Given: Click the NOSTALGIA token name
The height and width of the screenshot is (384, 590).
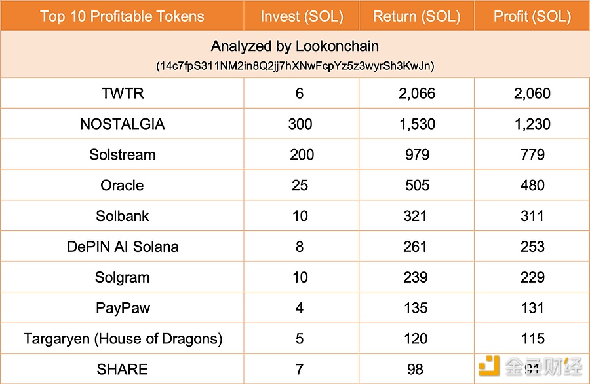Looking at the screenshot, I should click(122, 124).
